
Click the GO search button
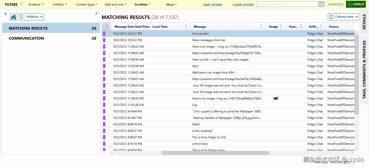[x=321, y=4]
